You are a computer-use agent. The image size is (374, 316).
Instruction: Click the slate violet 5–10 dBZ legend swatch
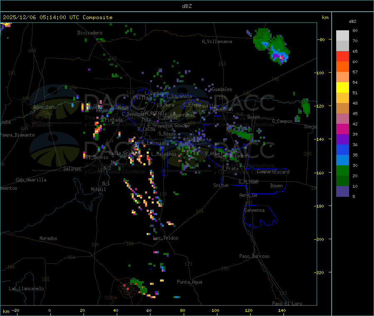[342, 191]
